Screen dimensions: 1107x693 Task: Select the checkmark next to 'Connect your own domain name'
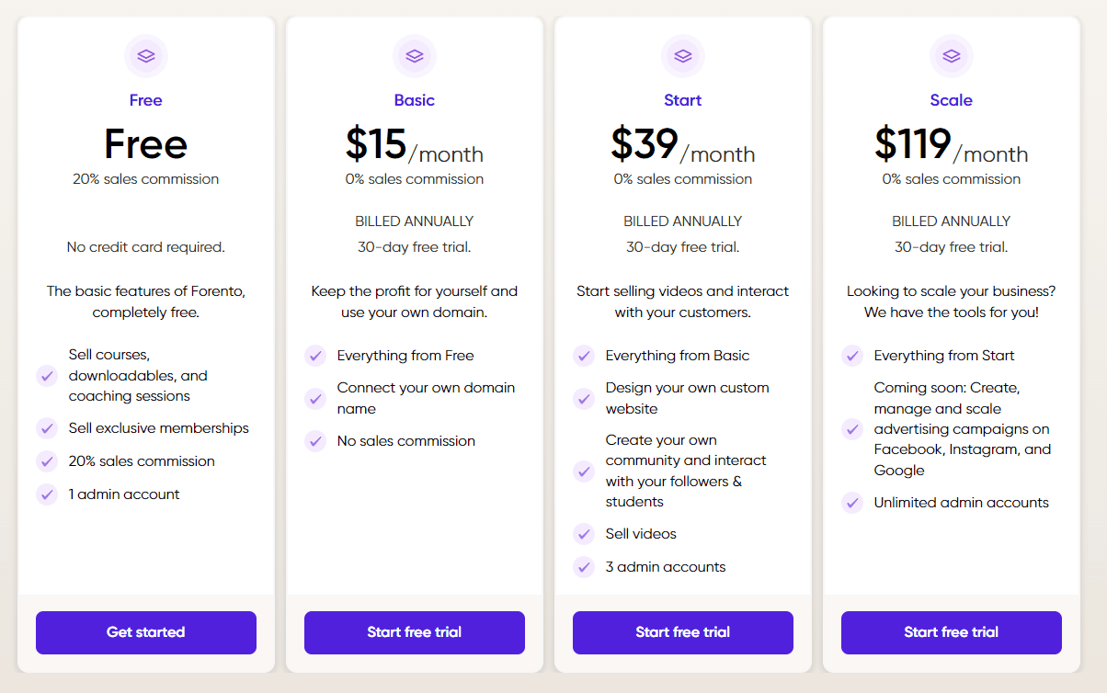point(315,398)
